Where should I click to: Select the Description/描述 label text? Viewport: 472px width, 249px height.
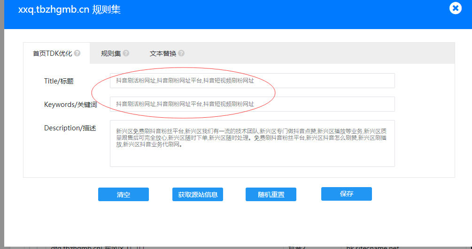click(70, 128)
